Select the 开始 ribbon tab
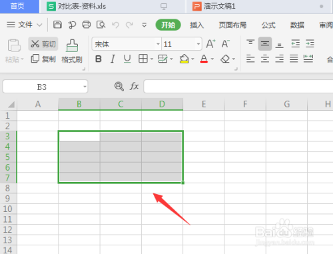333x254 pixels. (x=168, y=25)
